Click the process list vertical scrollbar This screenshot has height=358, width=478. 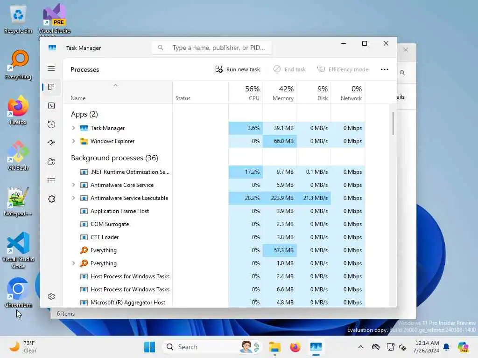[393, 123]
